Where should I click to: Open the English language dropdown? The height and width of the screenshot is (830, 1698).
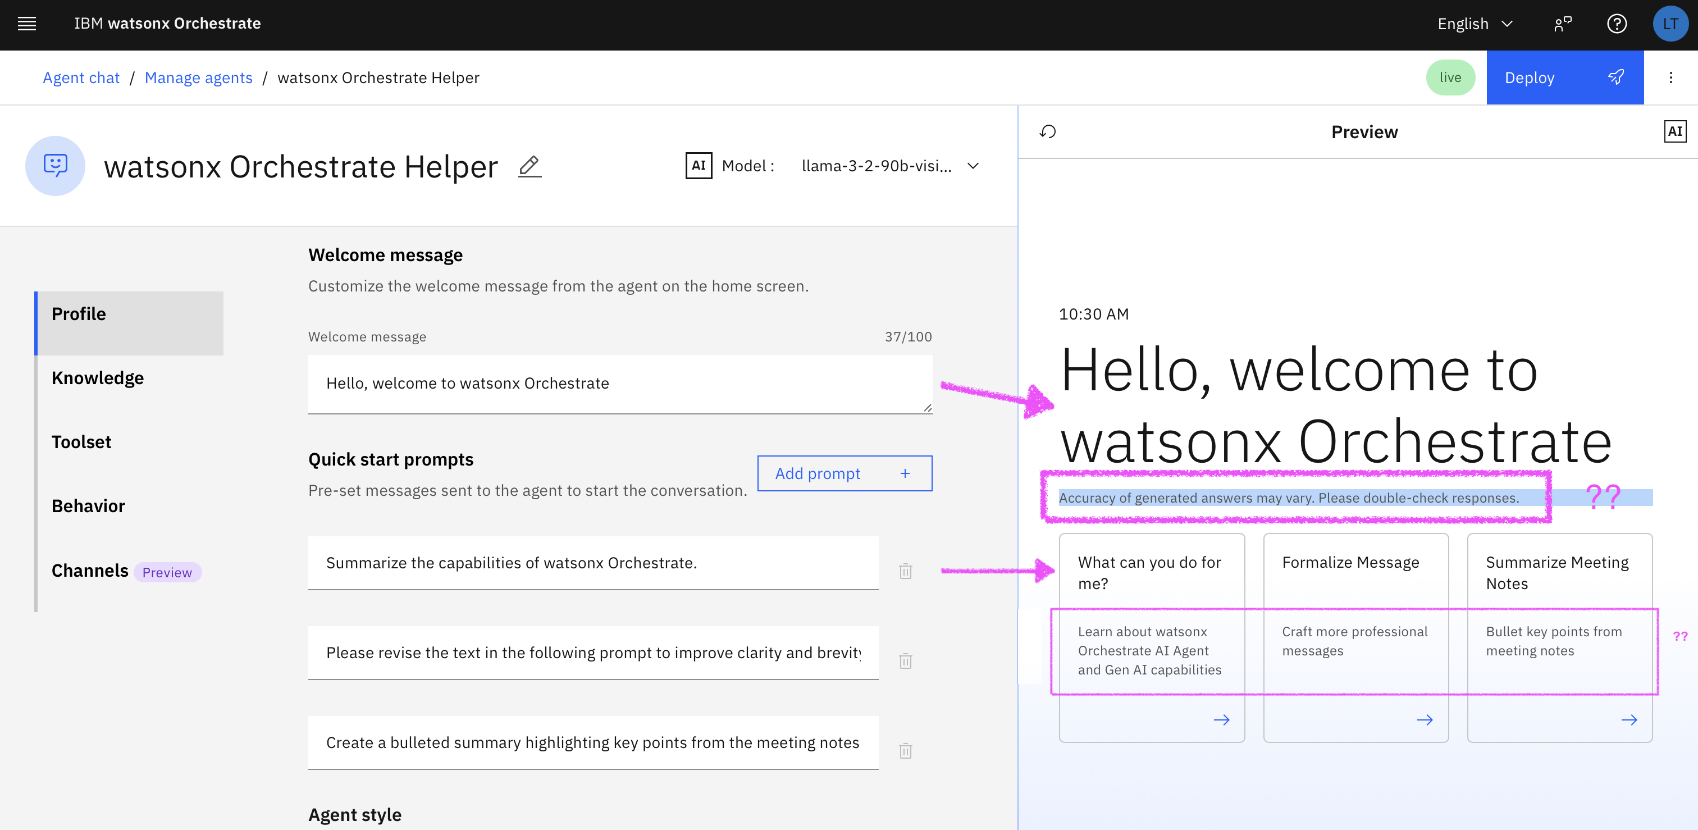(x=1475, y=24)
